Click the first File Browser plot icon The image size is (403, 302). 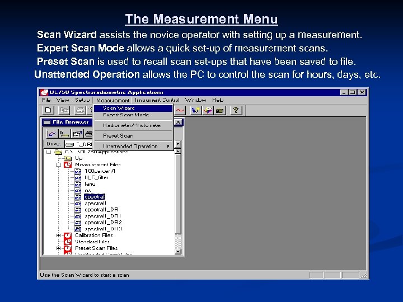point(52,134)
